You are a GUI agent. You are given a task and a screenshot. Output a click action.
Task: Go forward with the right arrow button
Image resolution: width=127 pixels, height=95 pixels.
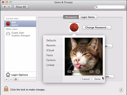9,7
